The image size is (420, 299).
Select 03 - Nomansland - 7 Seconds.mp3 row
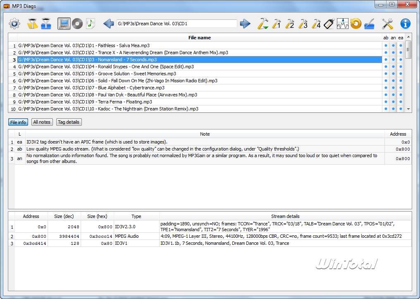pos(200,60)
